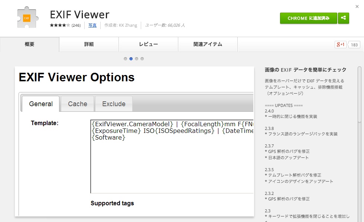Click the five-star rating icons

tap(60, 25)
